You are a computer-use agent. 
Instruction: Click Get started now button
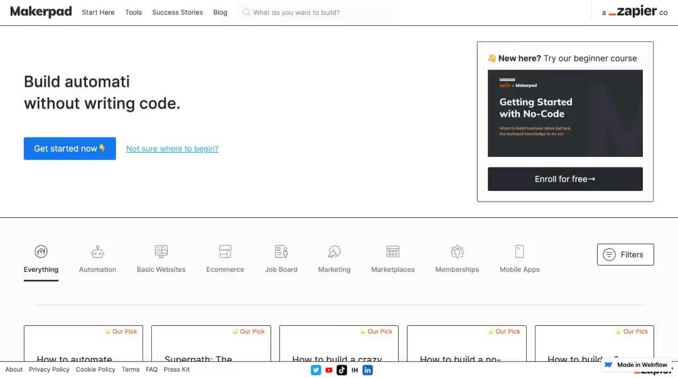click(70, 148)
